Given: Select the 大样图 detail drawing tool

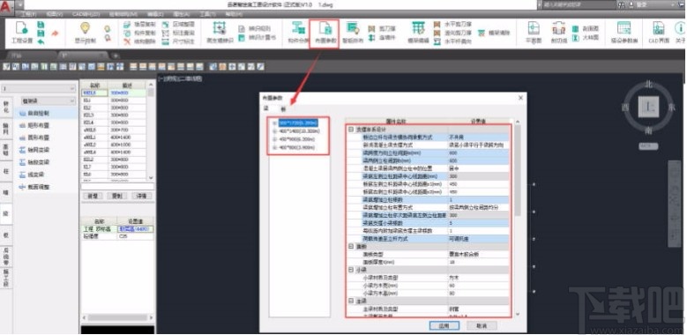Looking at the screenshot, I should point(586,38).
